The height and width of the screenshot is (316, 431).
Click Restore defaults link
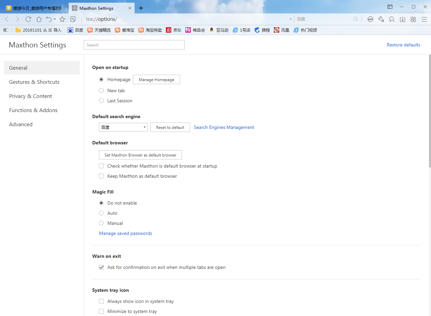coord(403,45)
